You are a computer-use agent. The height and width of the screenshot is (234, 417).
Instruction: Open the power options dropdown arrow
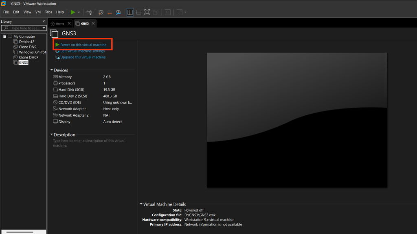tap(79, 12)
